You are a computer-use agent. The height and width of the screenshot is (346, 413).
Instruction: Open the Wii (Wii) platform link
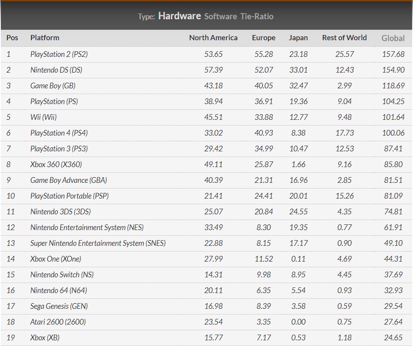43,117
